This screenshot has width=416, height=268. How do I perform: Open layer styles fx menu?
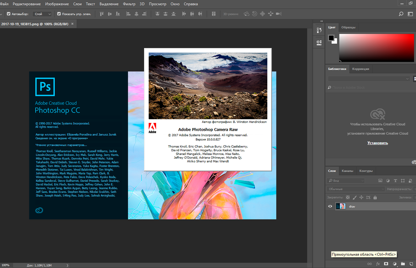click(378, 264)
